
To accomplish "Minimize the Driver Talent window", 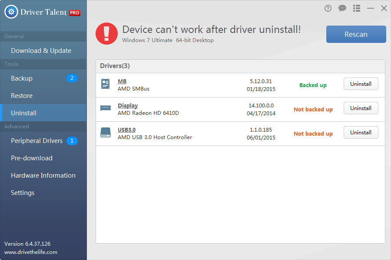I will (371, 9).
